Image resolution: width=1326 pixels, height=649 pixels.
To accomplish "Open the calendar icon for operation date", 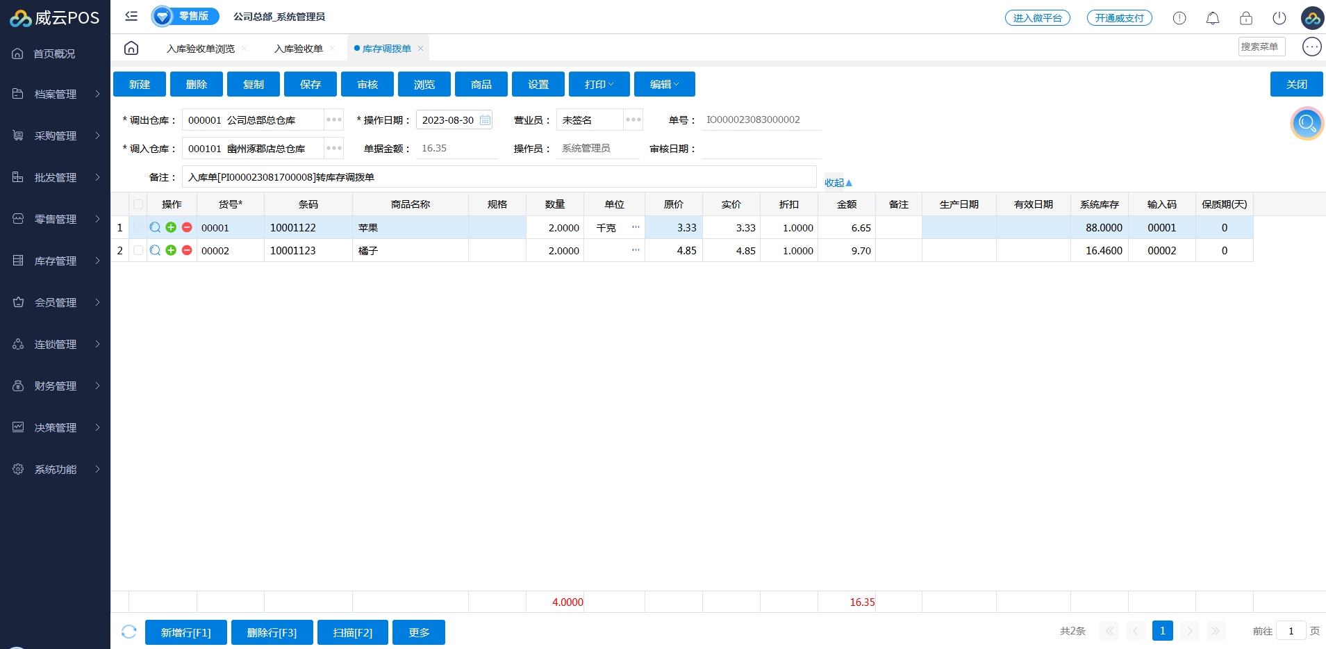I will coord(485,120).
